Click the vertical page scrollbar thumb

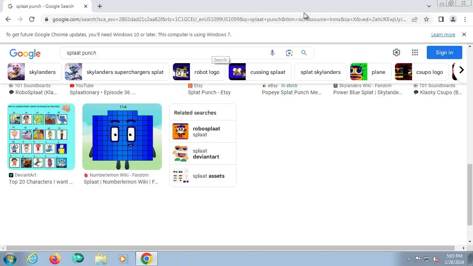coord(470,194)
